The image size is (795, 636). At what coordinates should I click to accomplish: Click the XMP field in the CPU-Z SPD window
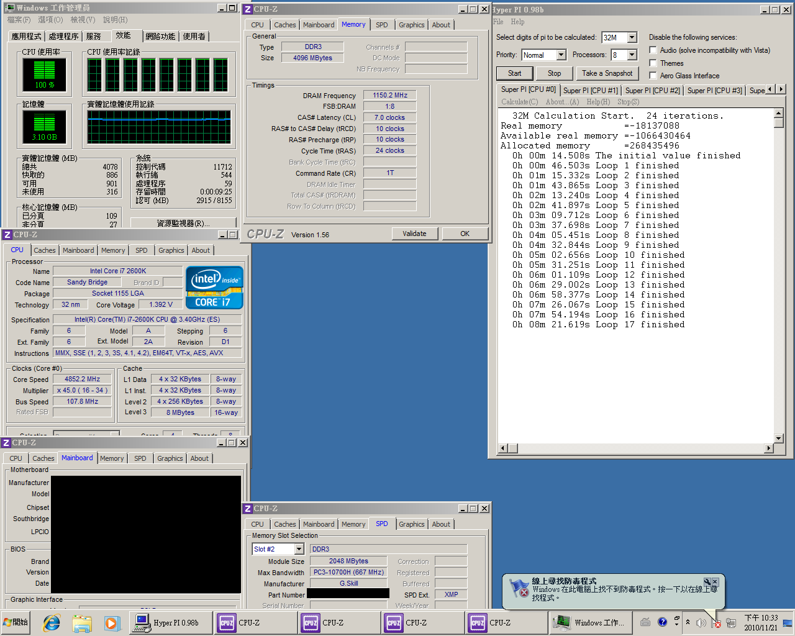tap(451, 595)
